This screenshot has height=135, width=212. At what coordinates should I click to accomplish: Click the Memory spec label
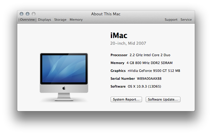(118, 63)
